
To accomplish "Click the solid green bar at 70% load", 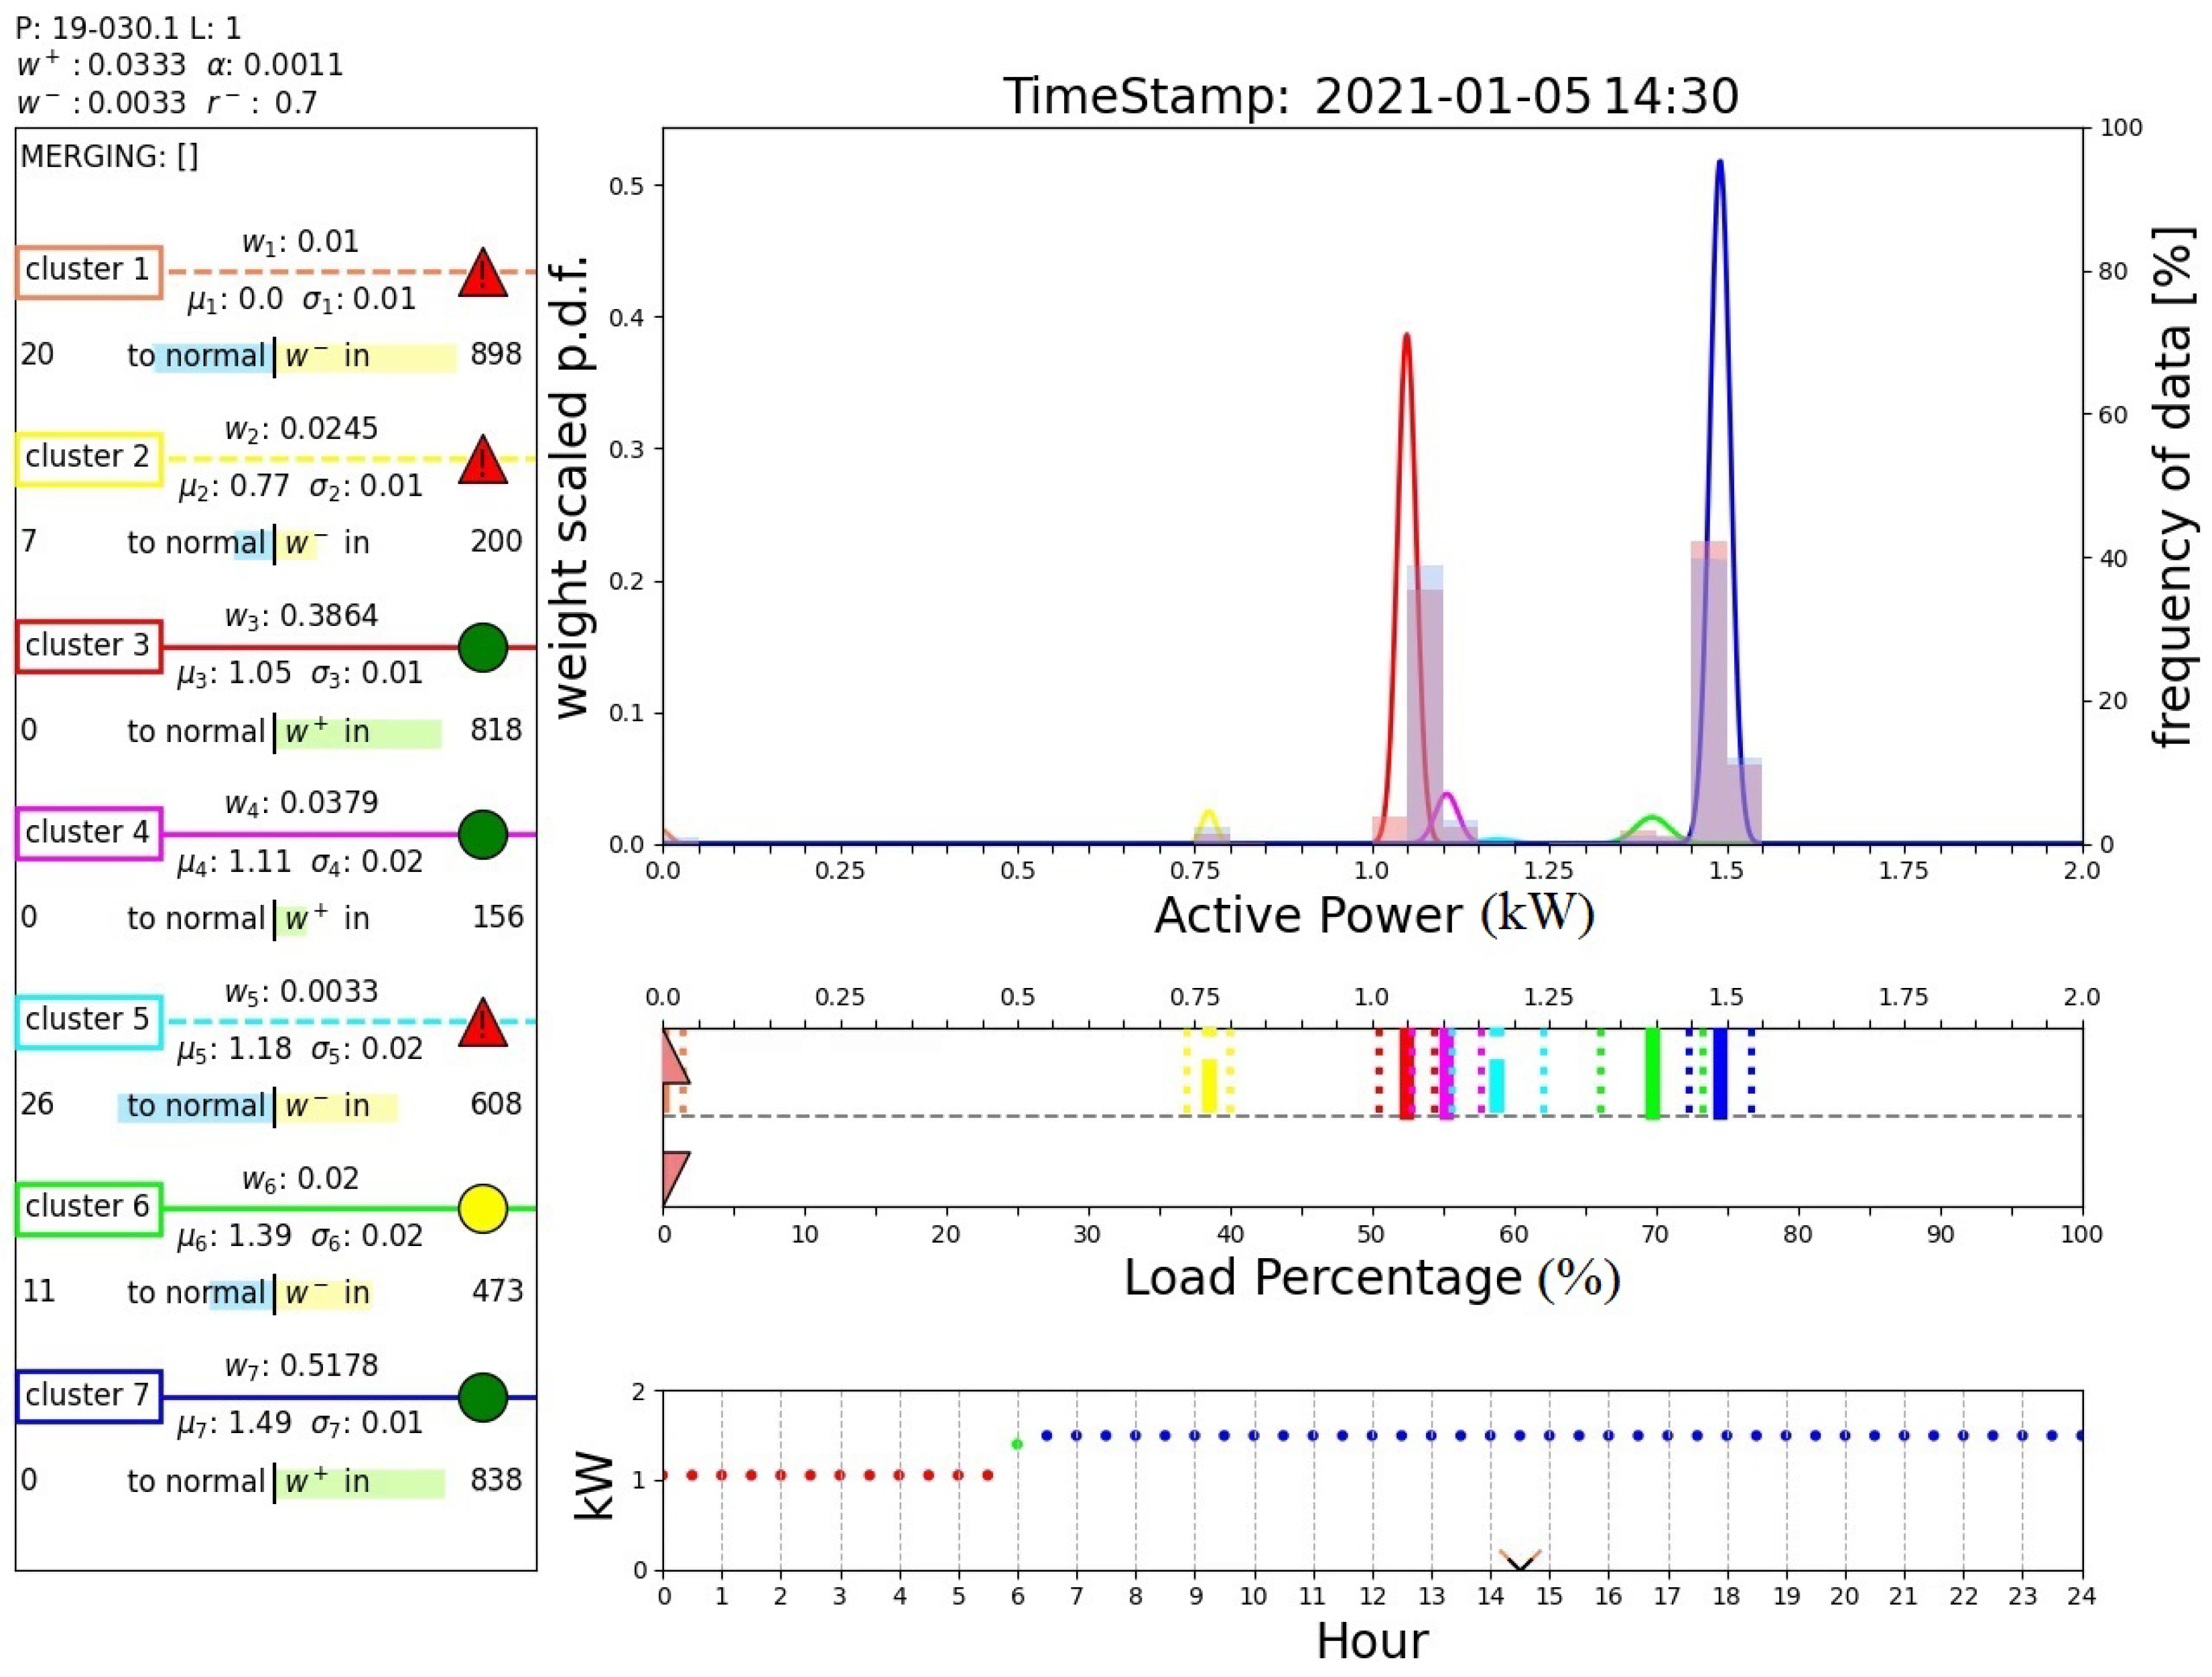I will [1652, 1073].
